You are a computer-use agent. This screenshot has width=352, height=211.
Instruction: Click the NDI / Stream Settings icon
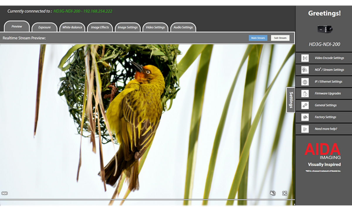pos(305,70)
